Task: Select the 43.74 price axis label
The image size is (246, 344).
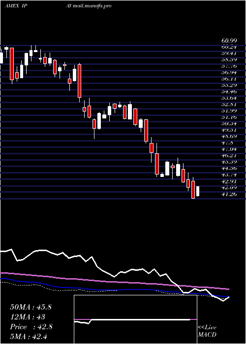Action: [x=229, y=174]
